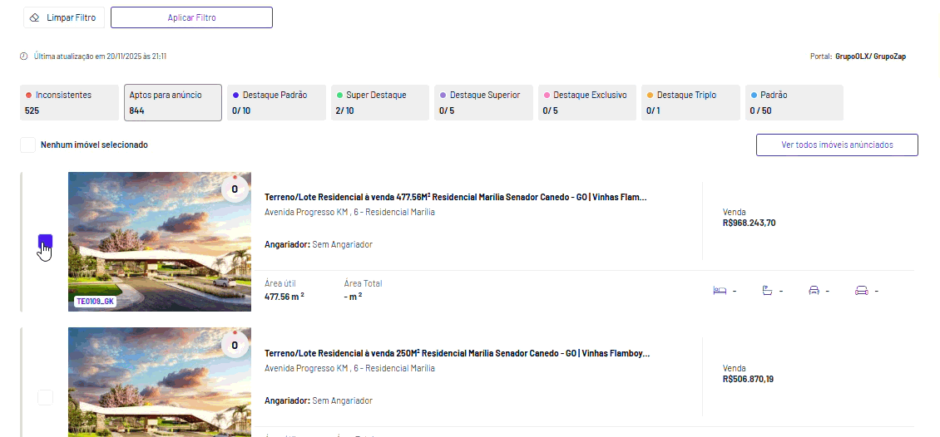Click the eraser icon in Limpar Filtro
940x437 pixels.
34,17
